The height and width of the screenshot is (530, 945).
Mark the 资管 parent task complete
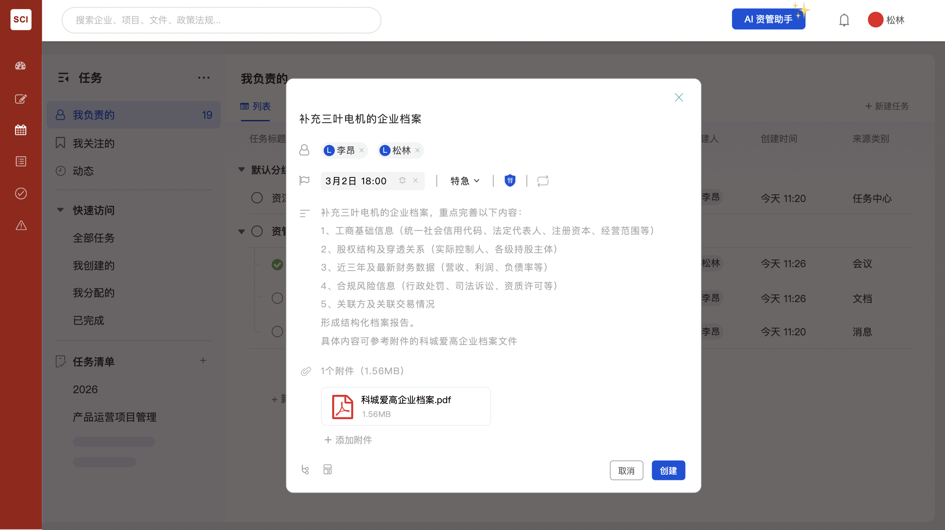coord(257,231)
